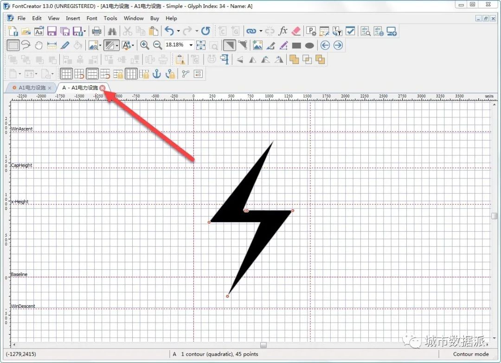The image size is (501, 363).
Task: Toggle vertical guidelines display button
Action: click(131, 74)
